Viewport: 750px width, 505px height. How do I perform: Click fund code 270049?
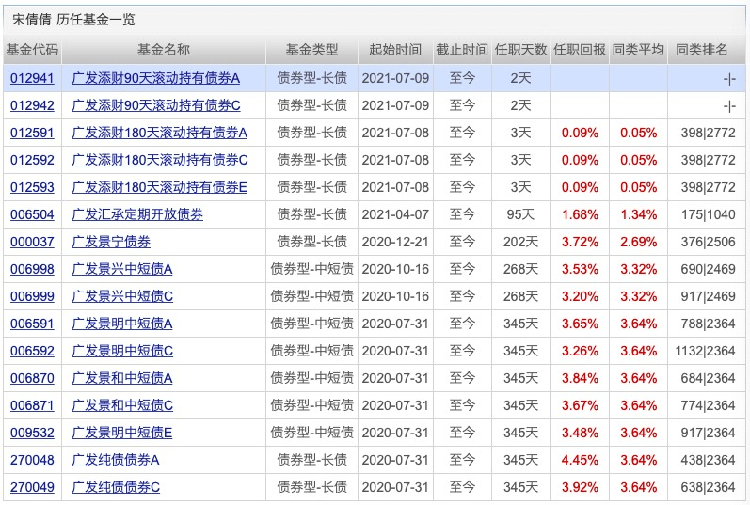point(32,487)
